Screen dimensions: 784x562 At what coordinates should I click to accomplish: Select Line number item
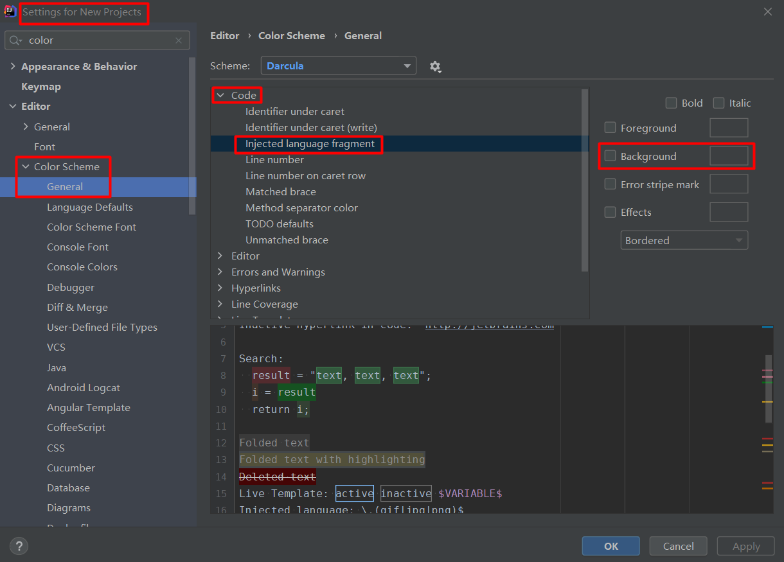274,159
